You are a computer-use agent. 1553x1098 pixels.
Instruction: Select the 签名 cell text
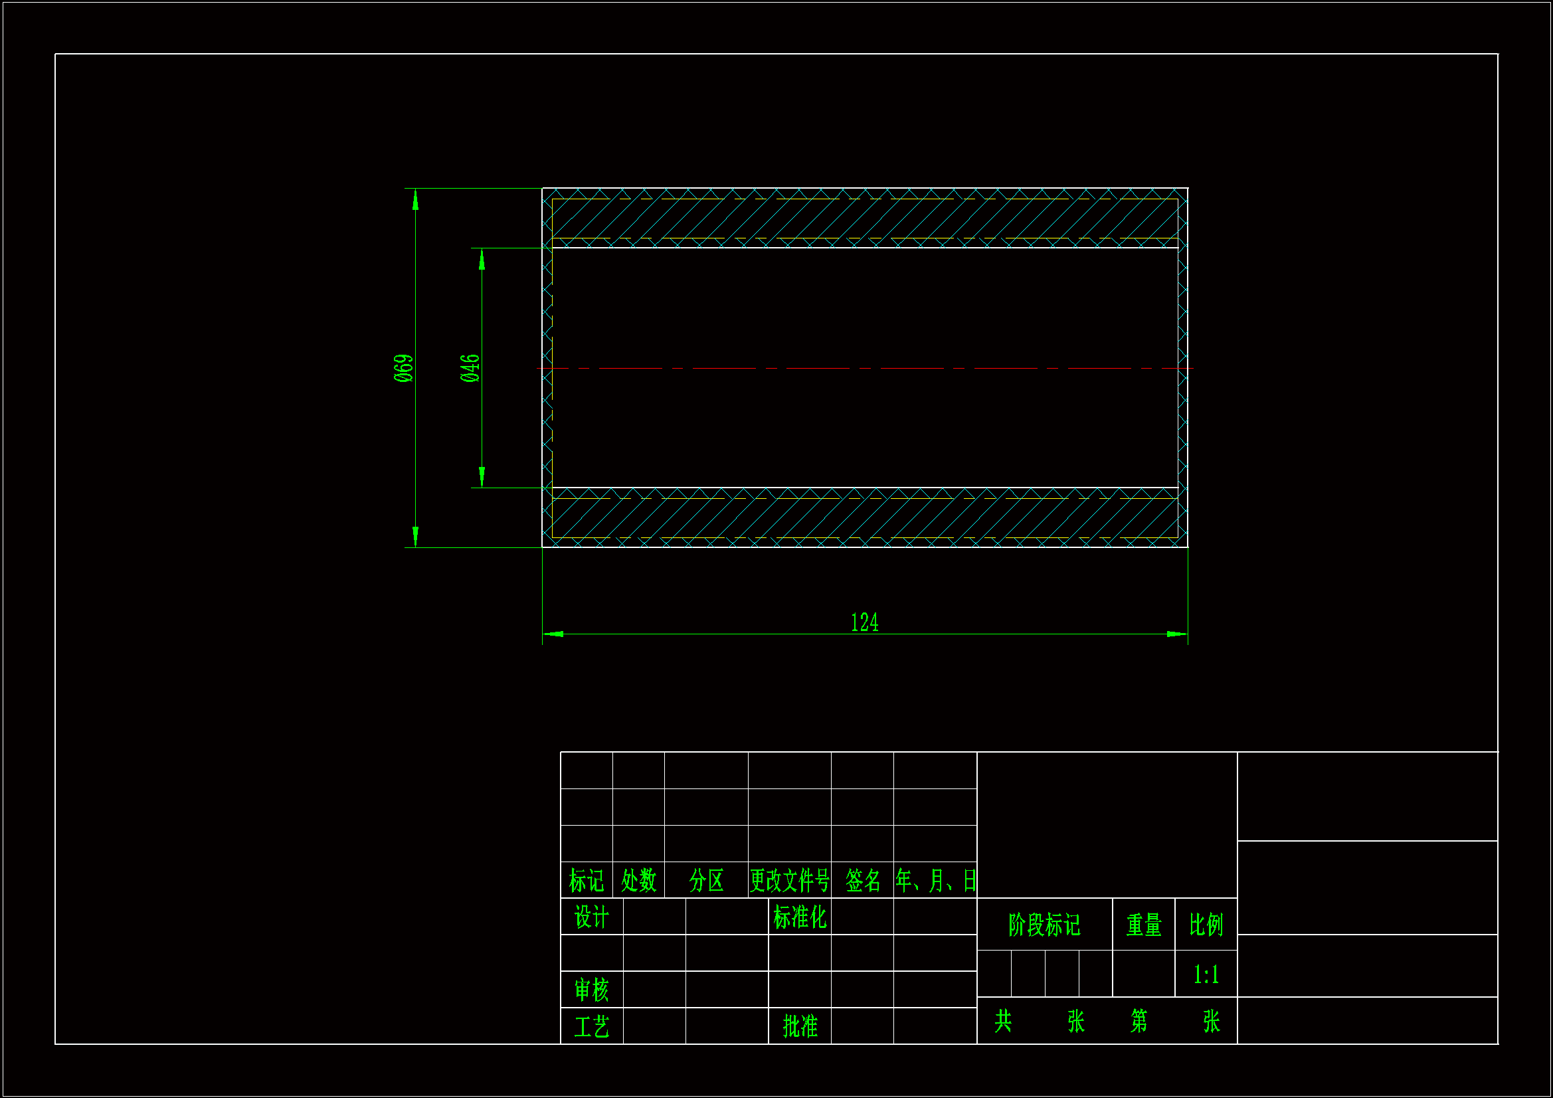[862, 881]
